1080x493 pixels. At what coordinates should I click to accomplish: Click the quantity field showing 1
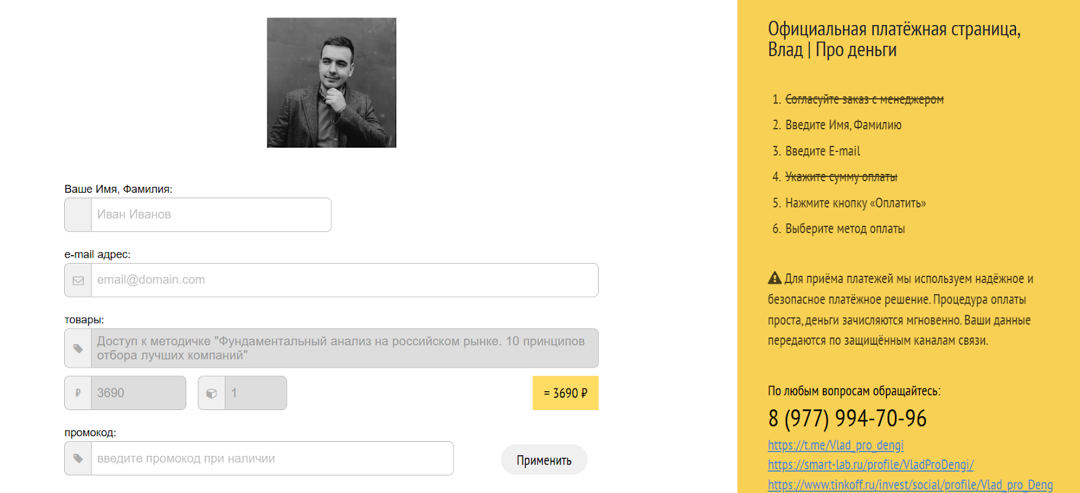255,393
